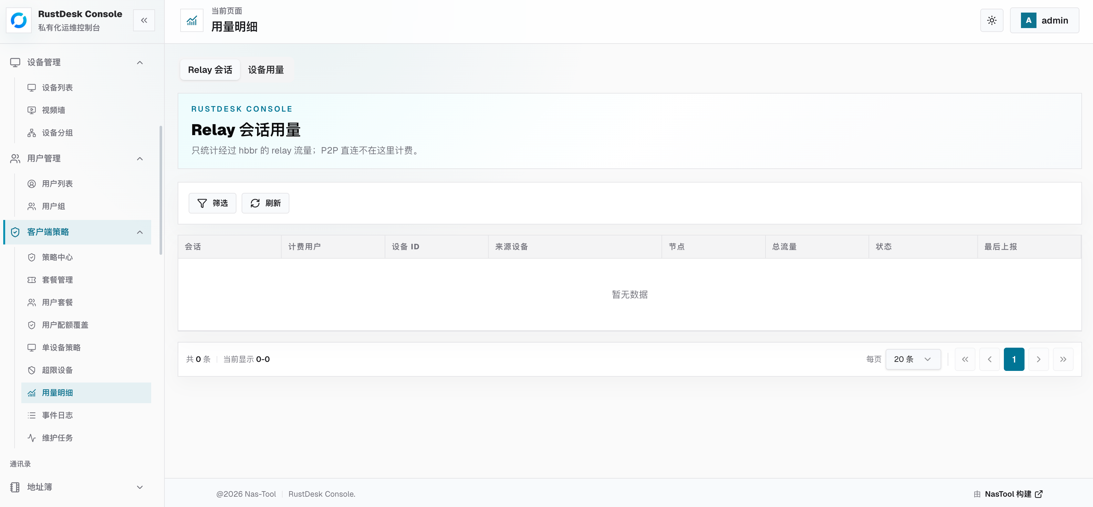Image resolution: width=1093 pixels, height=507 pixels.
Task: Click the user circle icon beside 用户列表
Action: [x=32, y=184]
